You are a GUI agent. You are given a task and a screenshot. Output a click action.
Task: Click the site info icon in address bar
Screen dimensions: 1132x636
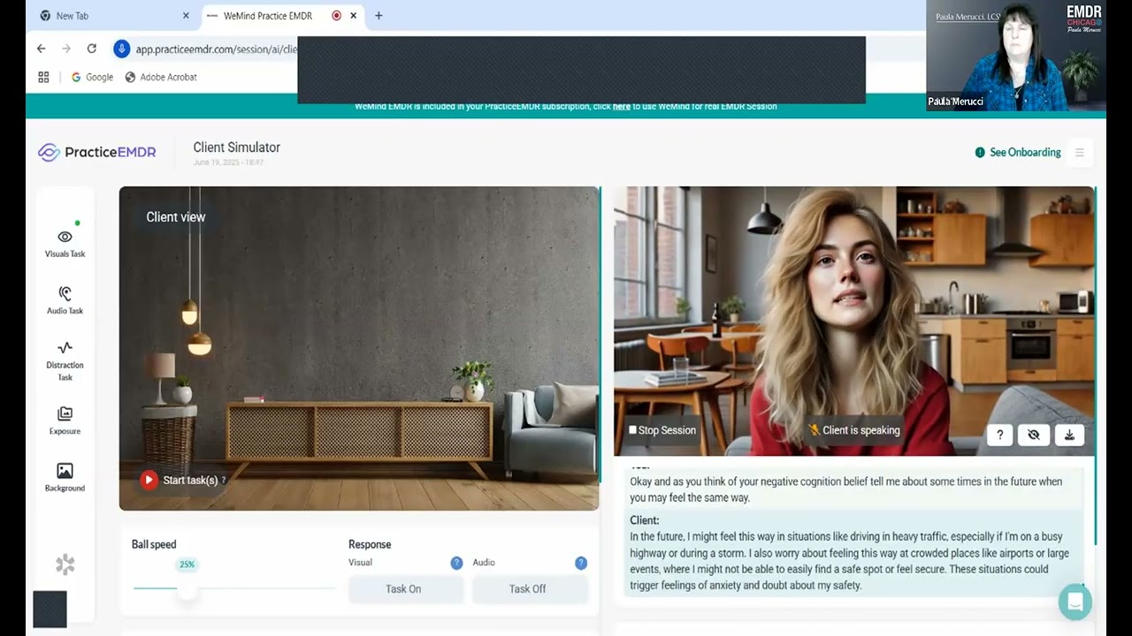pos(121,49)
